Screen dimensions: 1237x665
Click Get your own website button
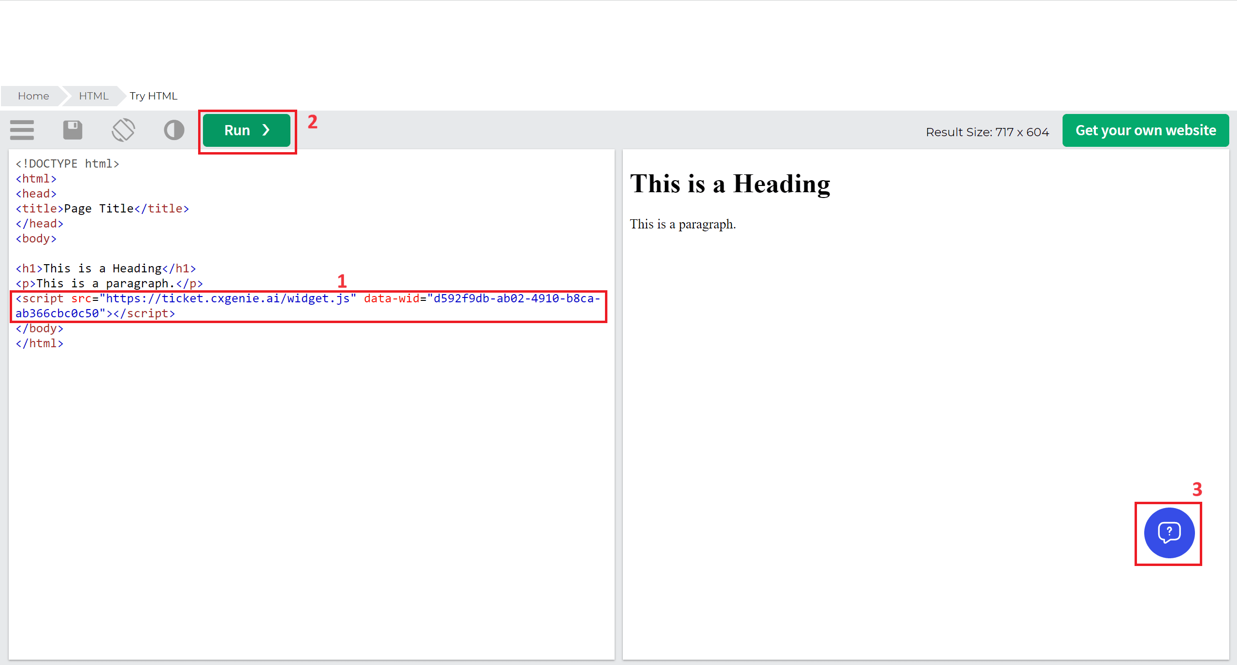1145,130
